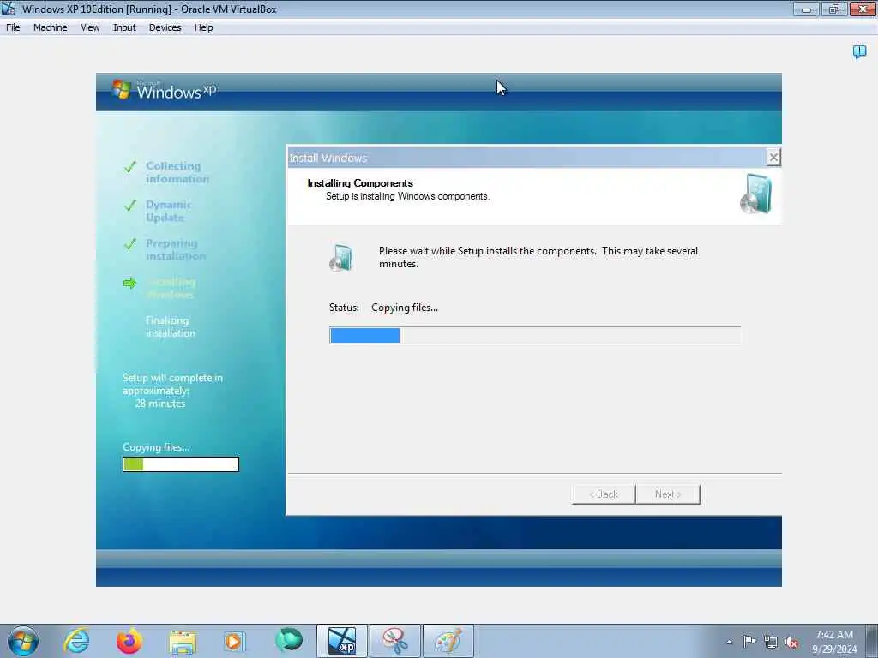Close the Install Windows dialog

773,158
